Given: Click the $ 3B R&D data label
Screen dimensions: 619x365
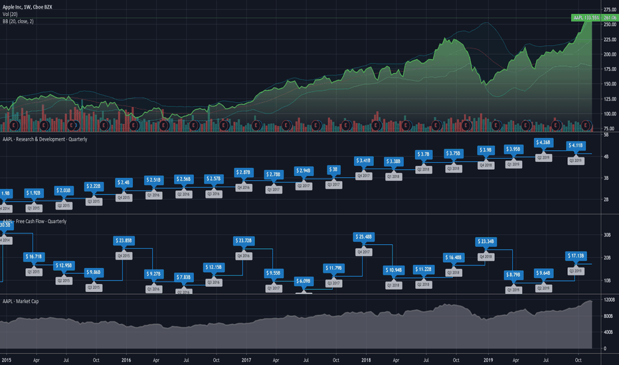Looking at the screenshot, I should coord(333,169).
